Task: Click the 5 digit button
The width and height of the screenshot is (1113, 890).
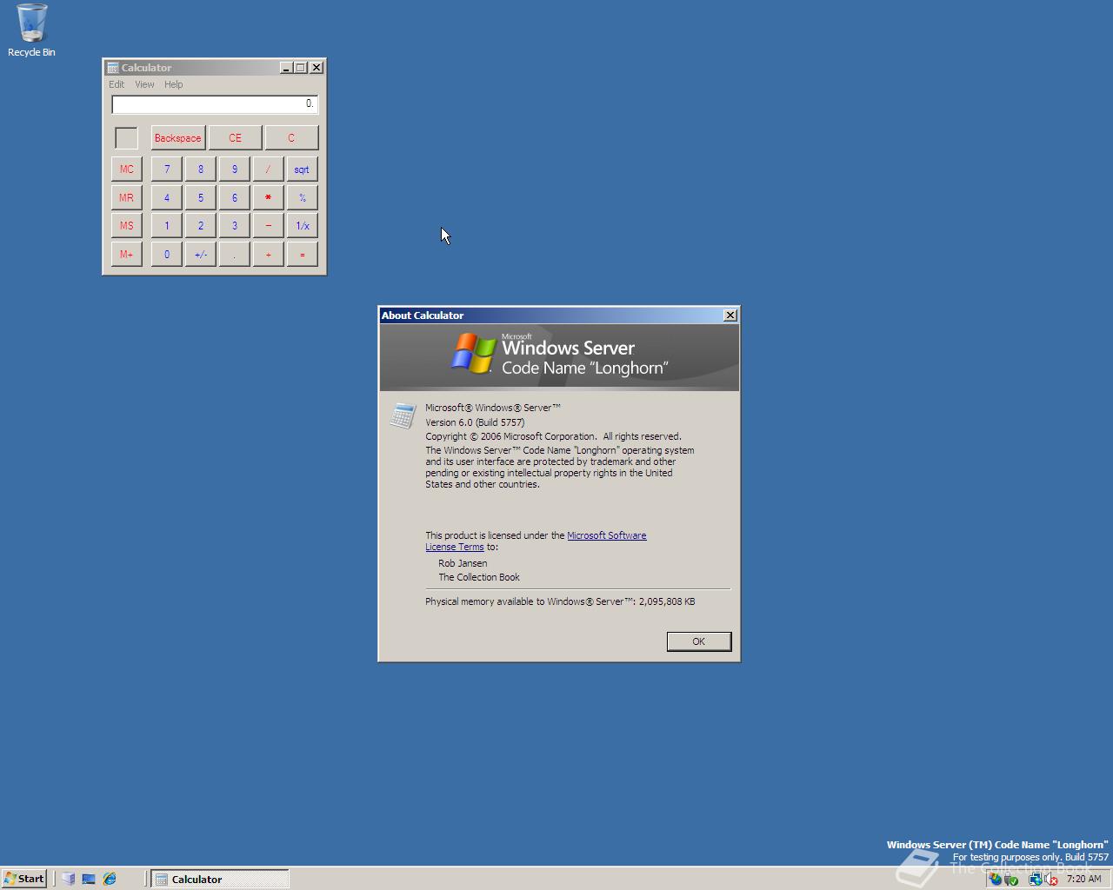Action: (201, 198)
